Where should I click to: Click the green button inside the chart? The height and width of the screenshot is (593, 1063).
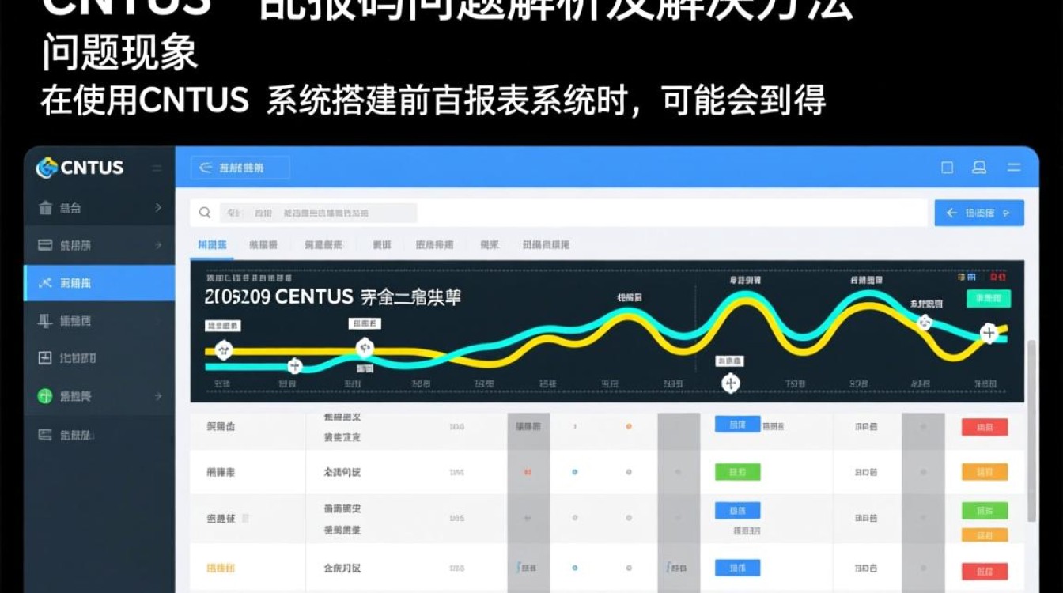[x=989, y=298]
